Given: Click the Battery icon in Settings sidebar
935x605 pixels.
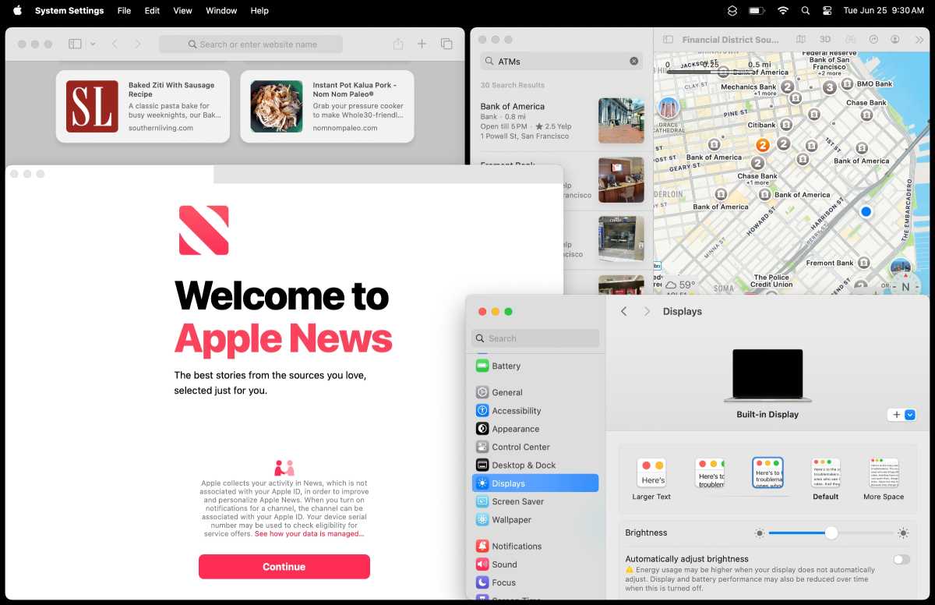Looking at the screenshot, I should click(x=482, y=366).
